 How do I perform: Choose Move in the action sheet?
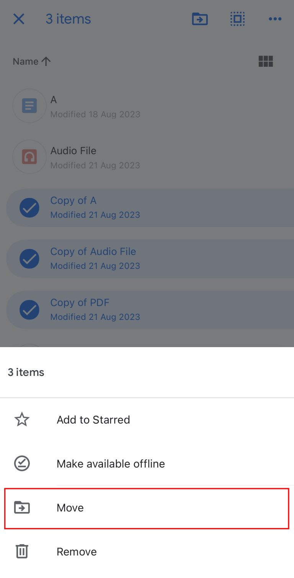(70, 508)
